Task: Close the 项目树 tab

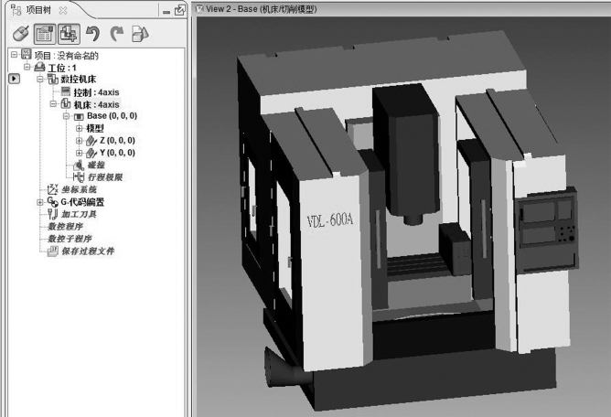Action: point(63,11)
